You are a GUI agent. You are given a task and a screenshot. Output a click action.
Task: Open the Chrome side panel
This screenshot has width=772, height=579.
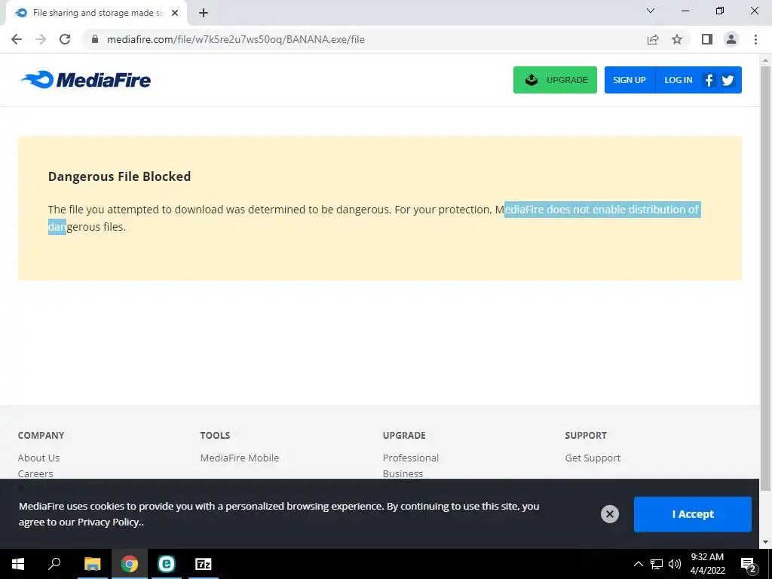coord(707,39)
